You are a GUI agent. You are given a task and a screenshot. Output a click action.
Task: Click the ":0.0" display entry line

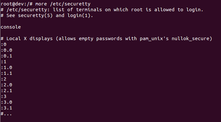pyautogui.click(x=6, y=50)
